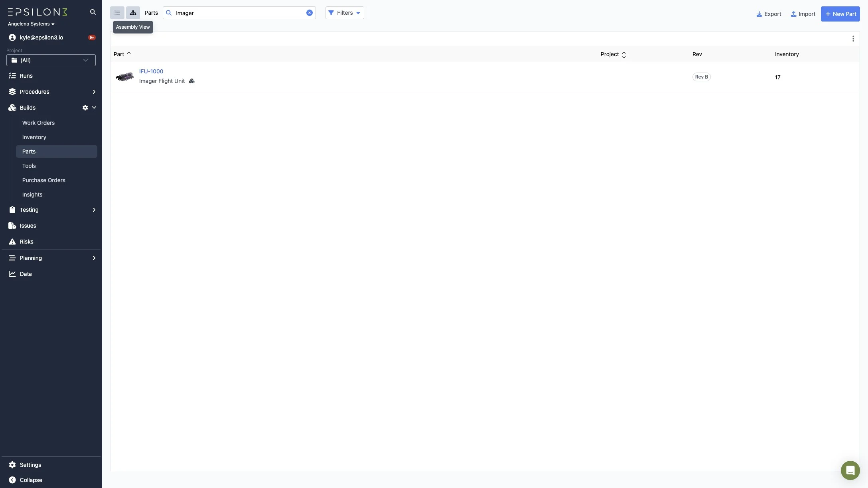This screenshot has width=868, height=488.
Task: Open table options three-dot menu
Action: [x=853, y=39]
